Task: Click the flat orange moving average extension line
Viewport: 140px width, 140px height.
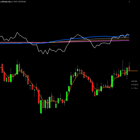Action: point(134,71)
